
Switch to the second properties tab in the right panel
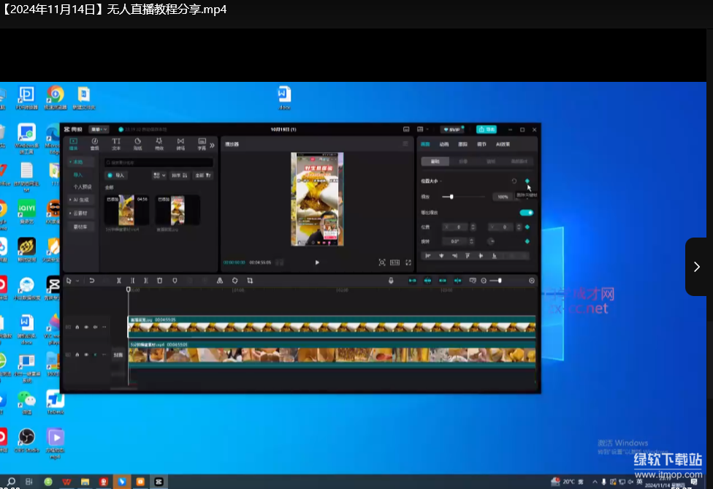(x=444, y=144)
